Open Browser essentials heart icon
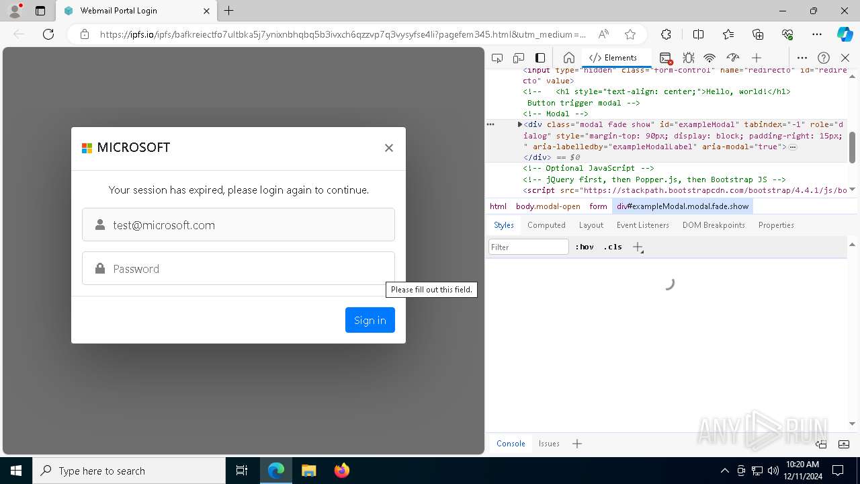This screenshot has width=860, height=484. 787,34
